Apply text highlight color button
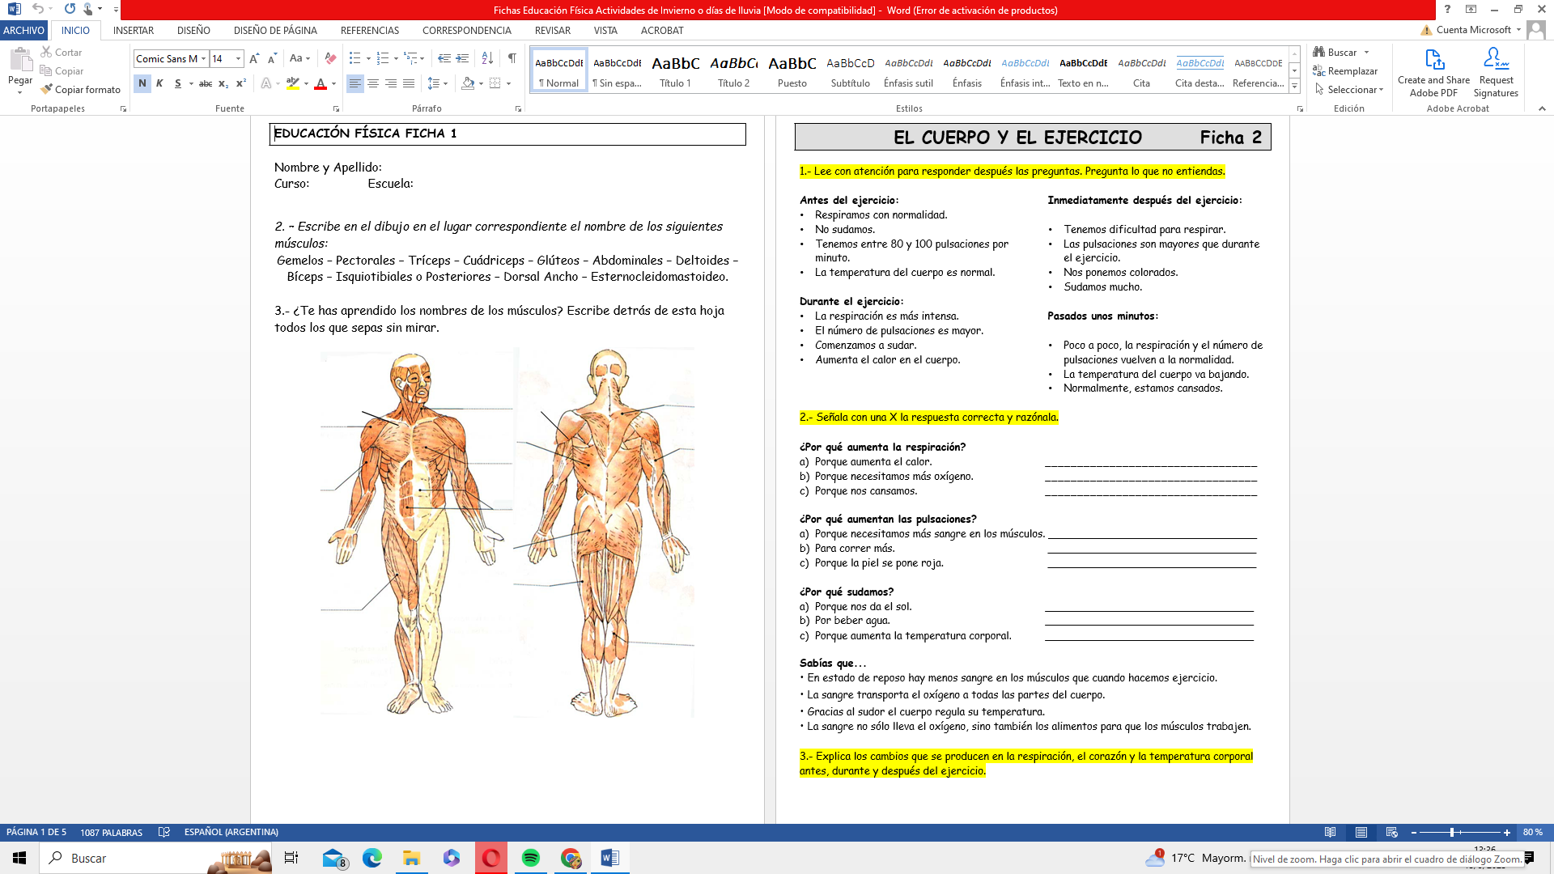 293,83
